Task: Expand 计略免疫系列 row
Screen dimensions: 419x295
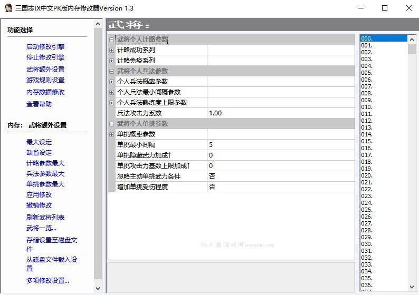Action: click(x=111, y=61)
